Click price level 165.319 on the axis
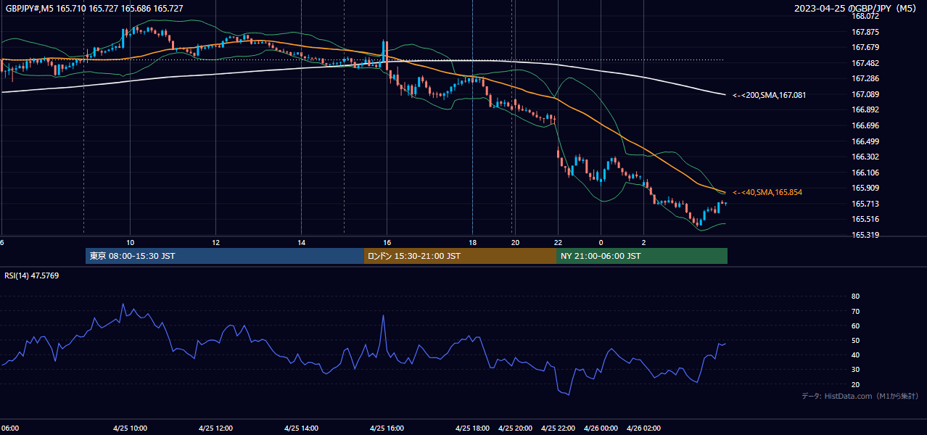The height and width of the screenshot is (435, 927). click(865, 235)
